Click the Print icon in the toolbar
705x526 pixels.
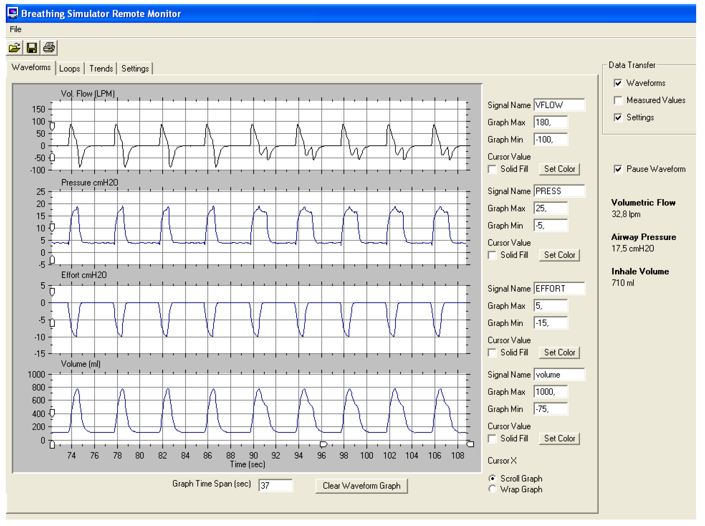pyautogui.click(x=49, y=48)
